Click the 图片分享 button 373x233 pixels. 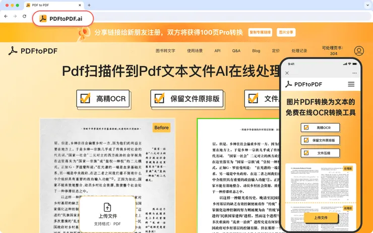point(286,32)
